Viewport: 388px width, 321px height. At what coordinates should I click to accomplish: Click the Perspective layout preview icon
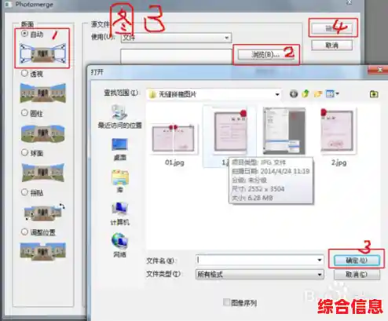pyautogui.click(x=43, y=93)
